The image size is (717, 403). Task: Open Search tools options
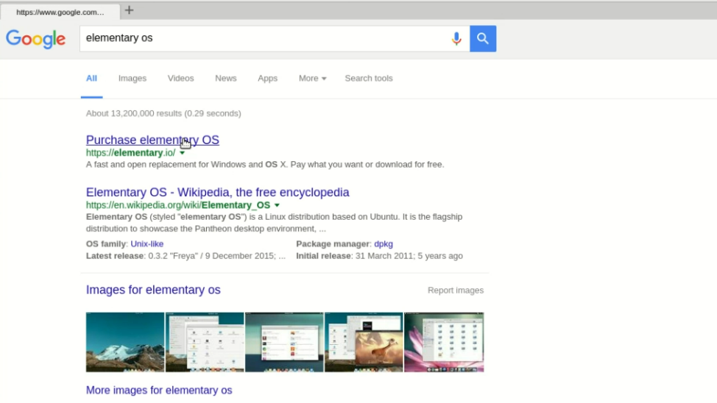[x=369, y=78]
